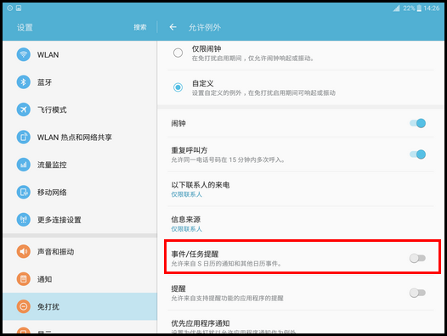Tap the 搜索 search button
Viewport: 447px width, 336px height.
pyautogui.click(x=140, y=27)
